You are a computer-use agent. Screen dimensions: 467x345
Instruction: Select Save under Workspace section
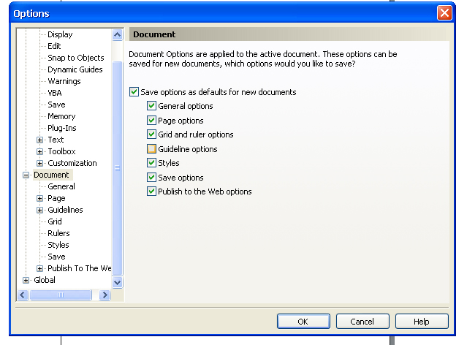[56, 105]
